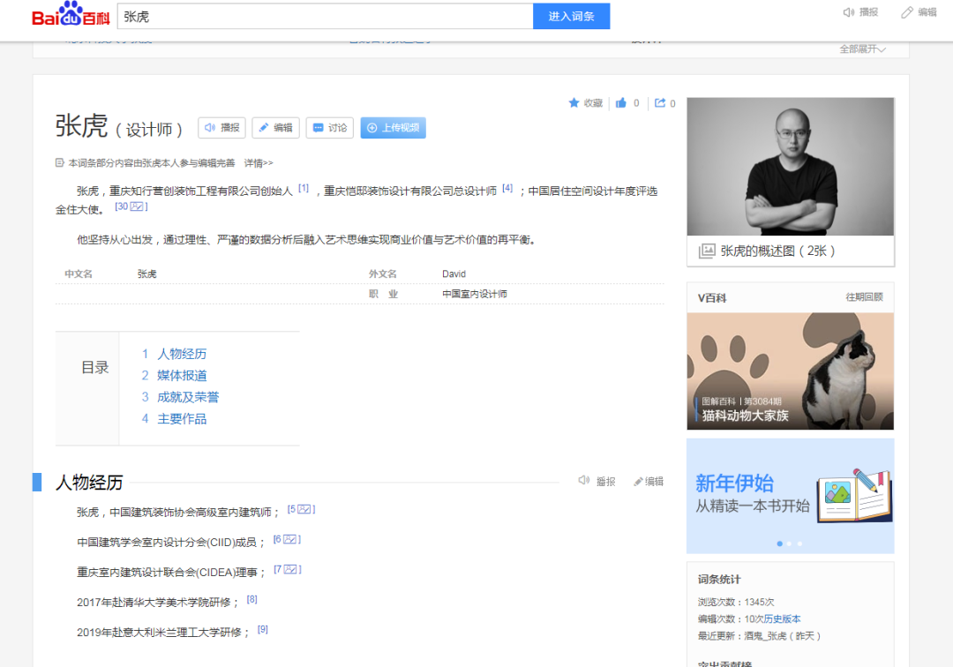Open citation [6] image icon
The image size is (953, 667).
(290, 539)
